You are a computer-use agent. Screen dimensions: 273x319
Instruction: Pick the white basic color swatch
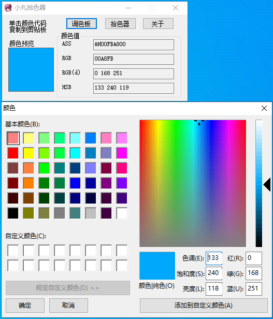tap(122, 213)
